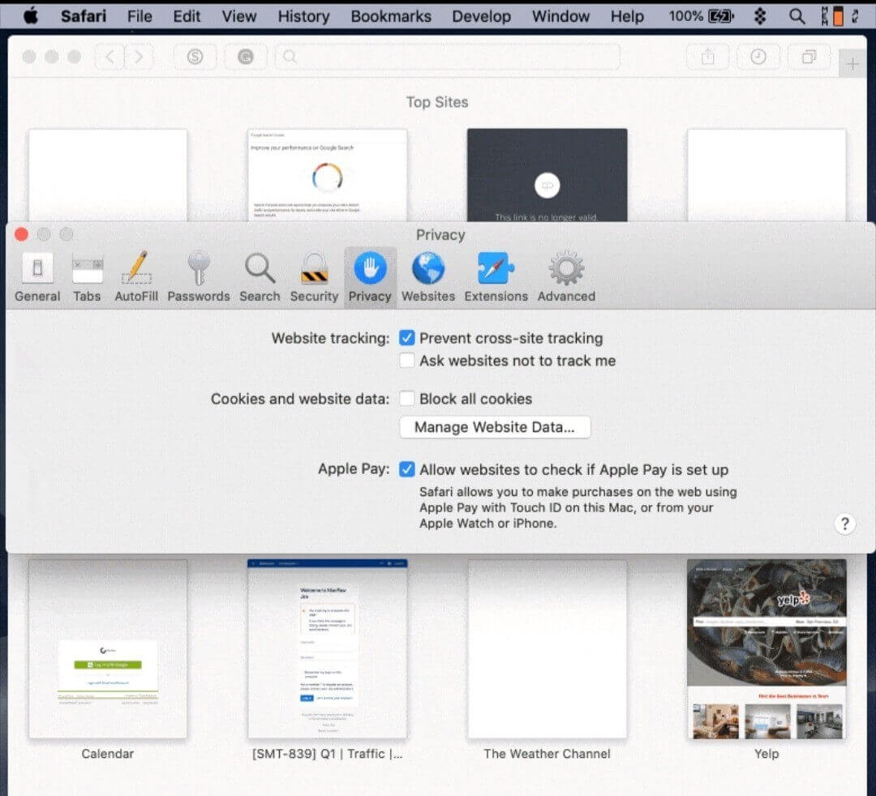Disable Prevent cross-site tracking checkbox
The image size is (876, 796).
[407, 339]
